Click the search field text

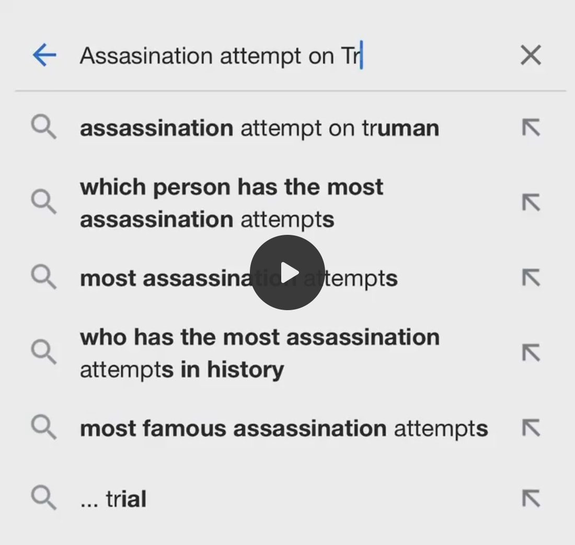coord(220,56)
